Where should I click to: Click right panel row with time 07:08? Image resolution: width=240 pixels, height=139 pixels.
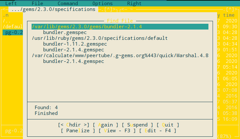227,90
